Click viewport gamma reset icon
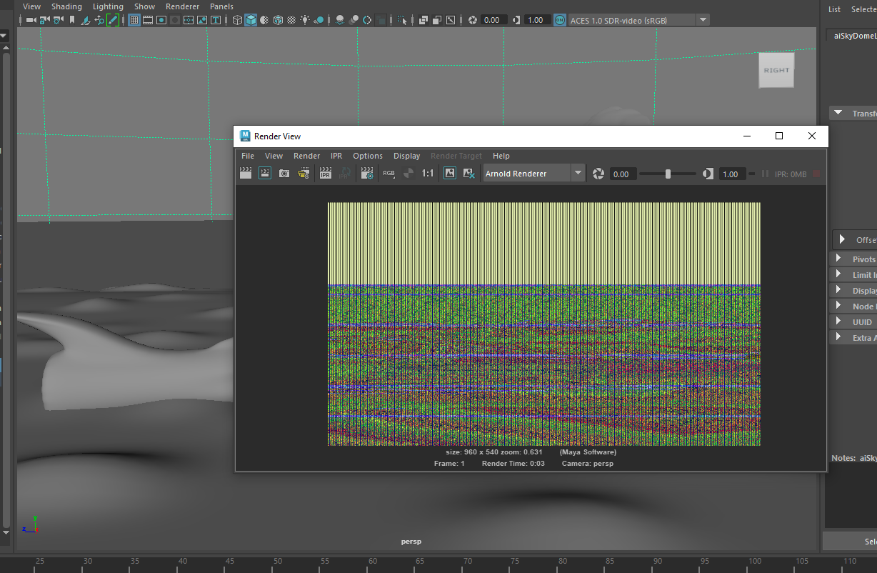 pyautogui.click(x=516, y=20)
